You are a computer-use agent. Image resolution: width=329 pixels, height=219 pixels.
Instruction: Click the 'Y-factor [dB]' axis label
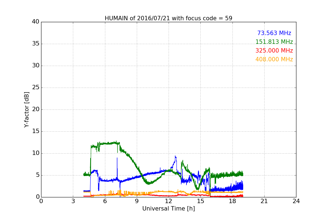point(27,109)
